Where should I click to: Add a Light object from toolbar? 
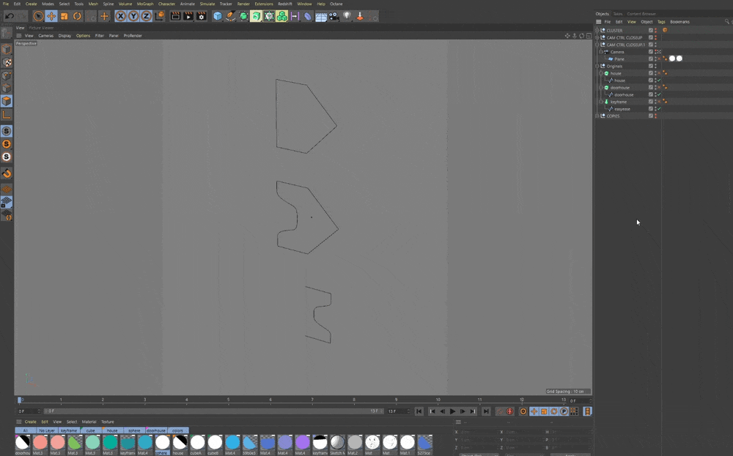coord(347,16)
